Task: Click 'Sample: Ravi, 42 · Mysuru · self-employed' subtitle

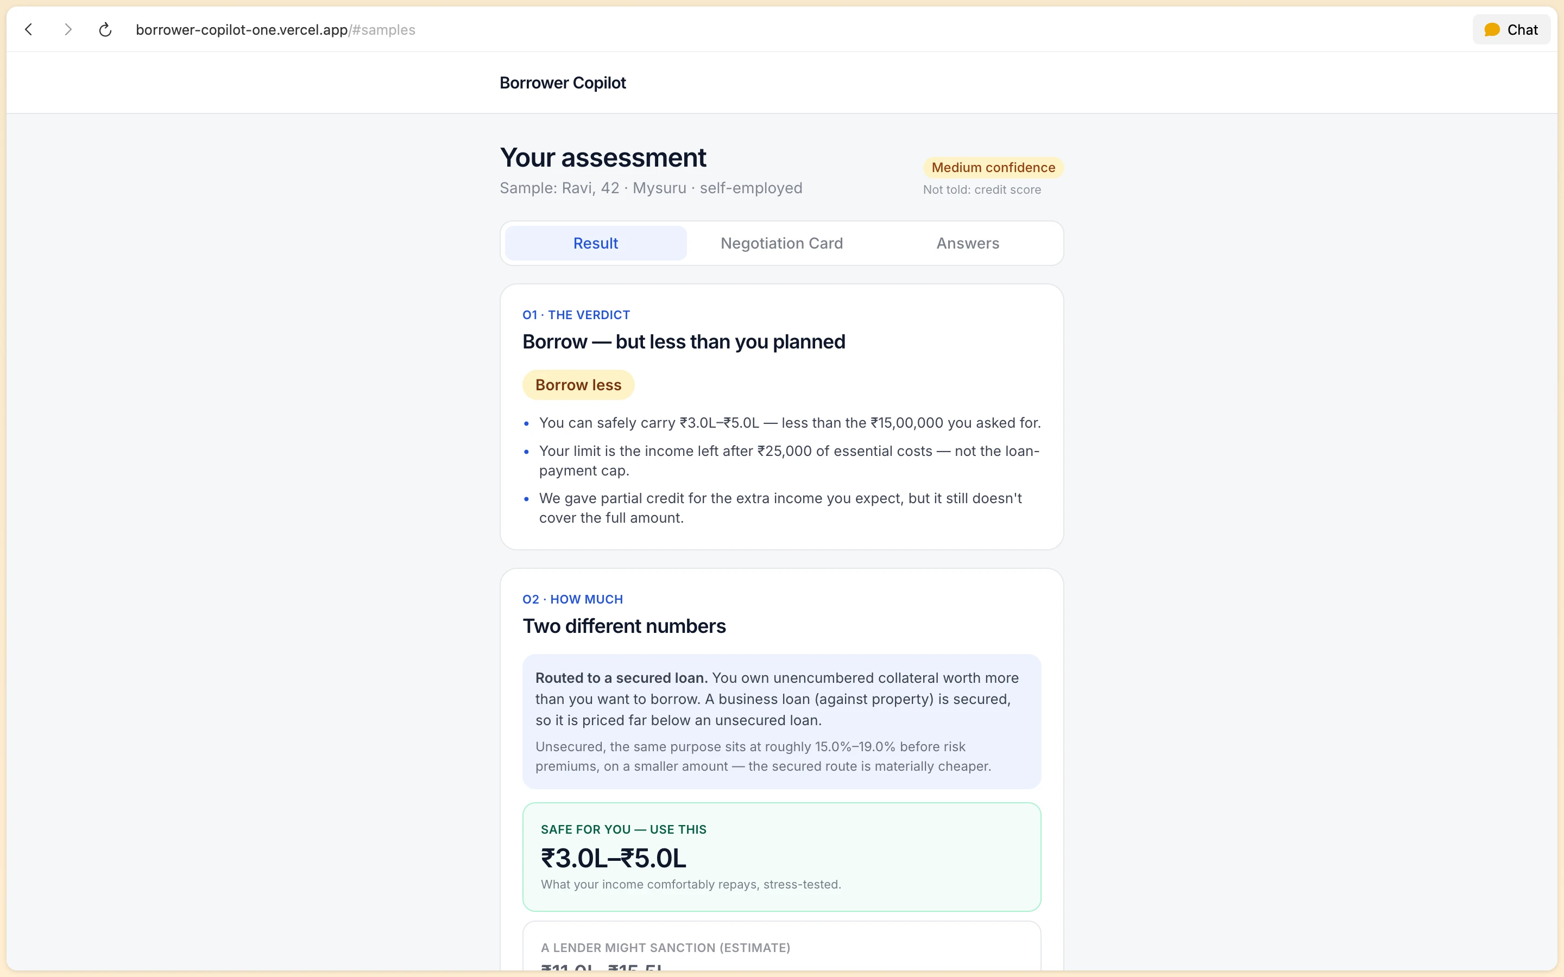Action: point(651,188)
